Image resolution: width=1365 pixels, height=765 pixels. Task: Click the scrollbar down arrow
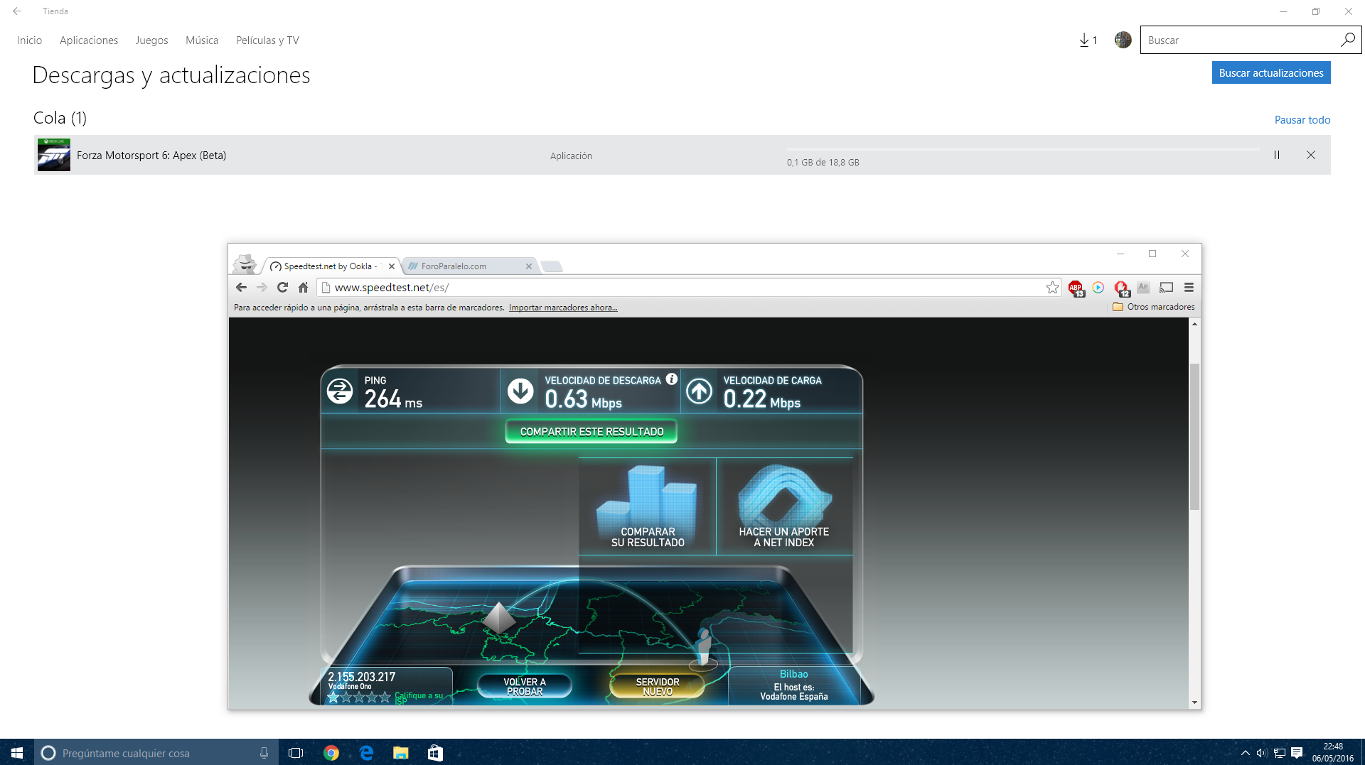pyautogui.click(x=1194, y=702)
